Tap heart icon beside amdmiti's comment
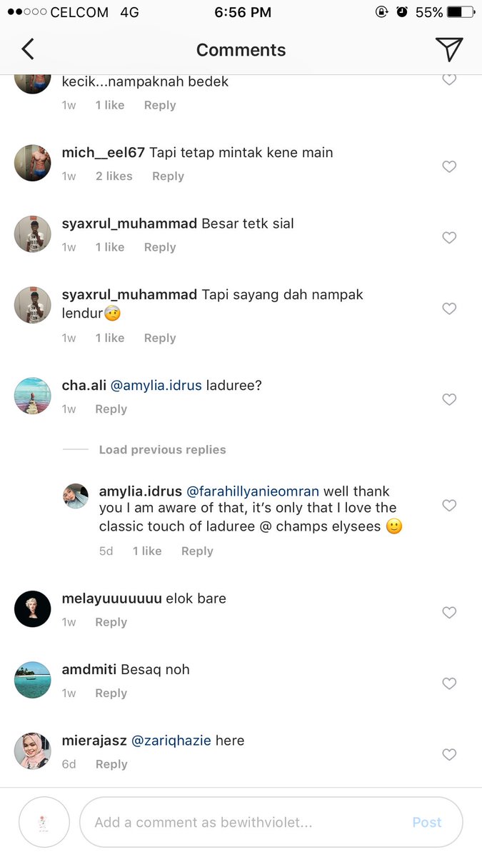The image size is (482, 857). tap(449, 683)
